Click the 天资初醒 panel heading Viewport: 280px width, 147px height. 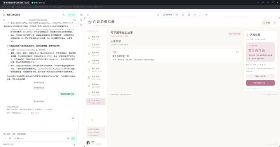pyautogui.click(x=255, y=35)
